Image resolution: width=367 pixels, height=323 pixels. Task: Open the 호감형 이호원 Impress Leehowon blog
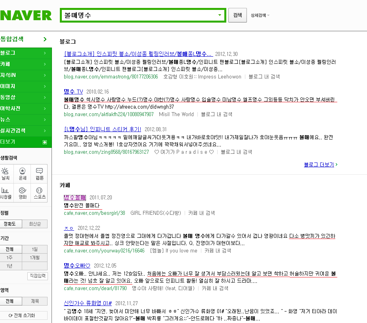pyautogui.click(x=202, y=77)
